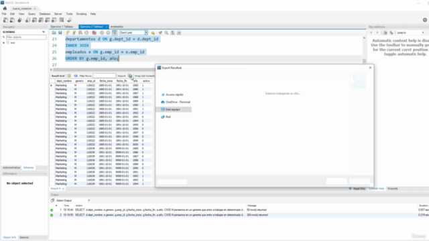Screen dimensions: 429x241
Task: Open the Edit menu
Action: pyautogui.click(x=12, y=14)
